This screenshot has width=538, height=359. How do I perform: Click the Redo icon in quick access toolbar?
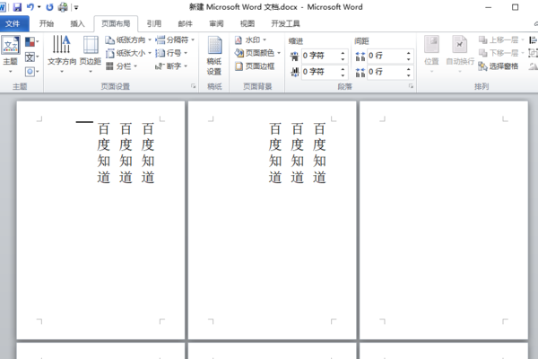(49, 7)
